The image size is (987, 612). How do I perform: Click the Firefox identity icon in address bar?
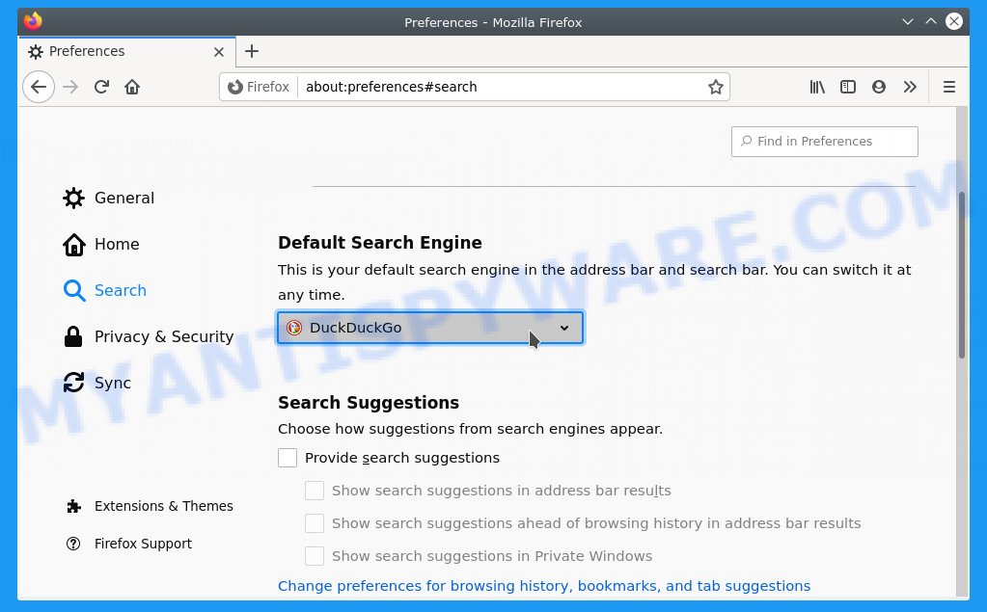[235, 87]
